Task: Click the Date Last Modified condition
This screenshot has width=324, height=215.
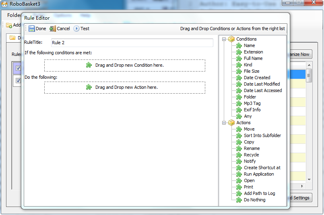Action: [x=262, y=84]
